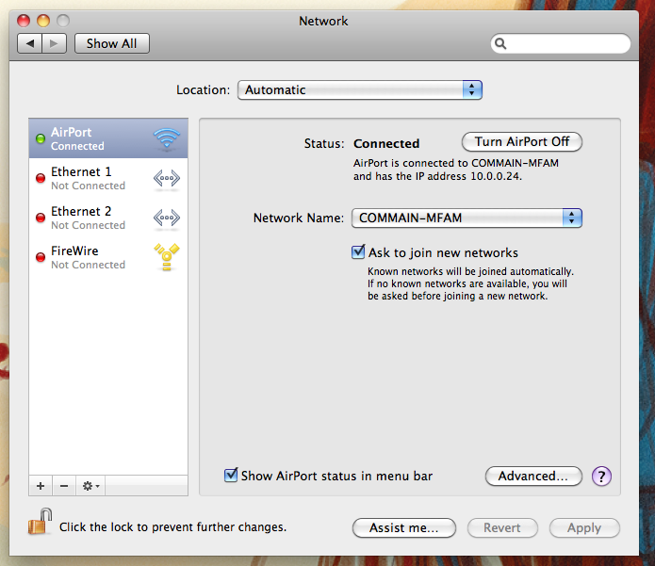Click the green status dot next to AirPort
Image resolution: width=655 pixels, height=566 pixels.
[41, 138]
